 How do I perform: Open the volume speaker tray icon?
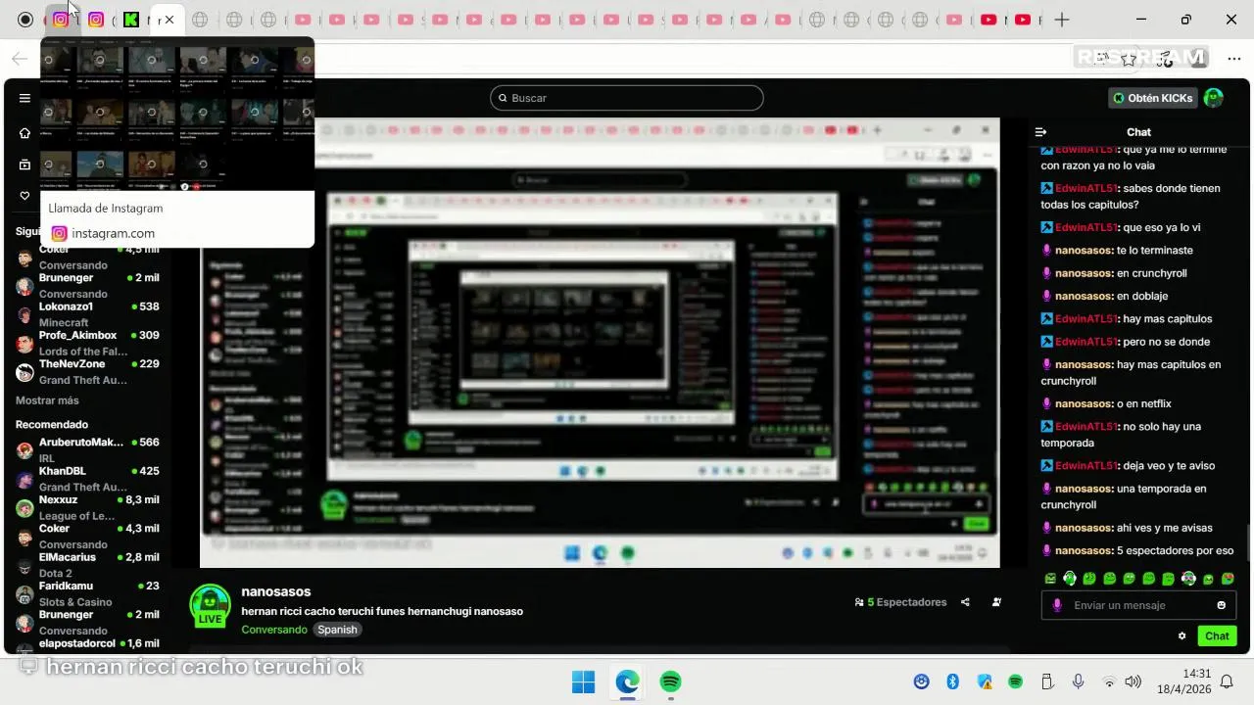(1133, 681)
